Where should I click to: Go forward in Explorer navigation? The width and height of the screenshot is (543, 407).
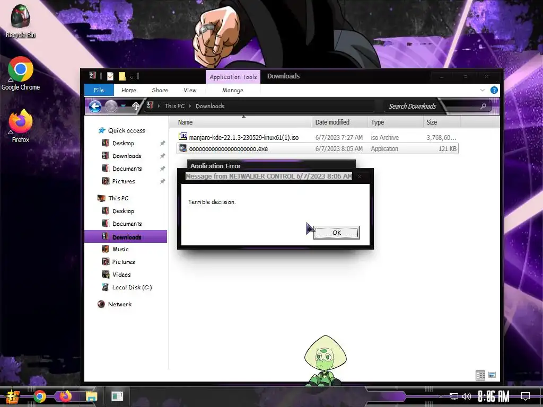pyautogui.click(x=111, y=106)
